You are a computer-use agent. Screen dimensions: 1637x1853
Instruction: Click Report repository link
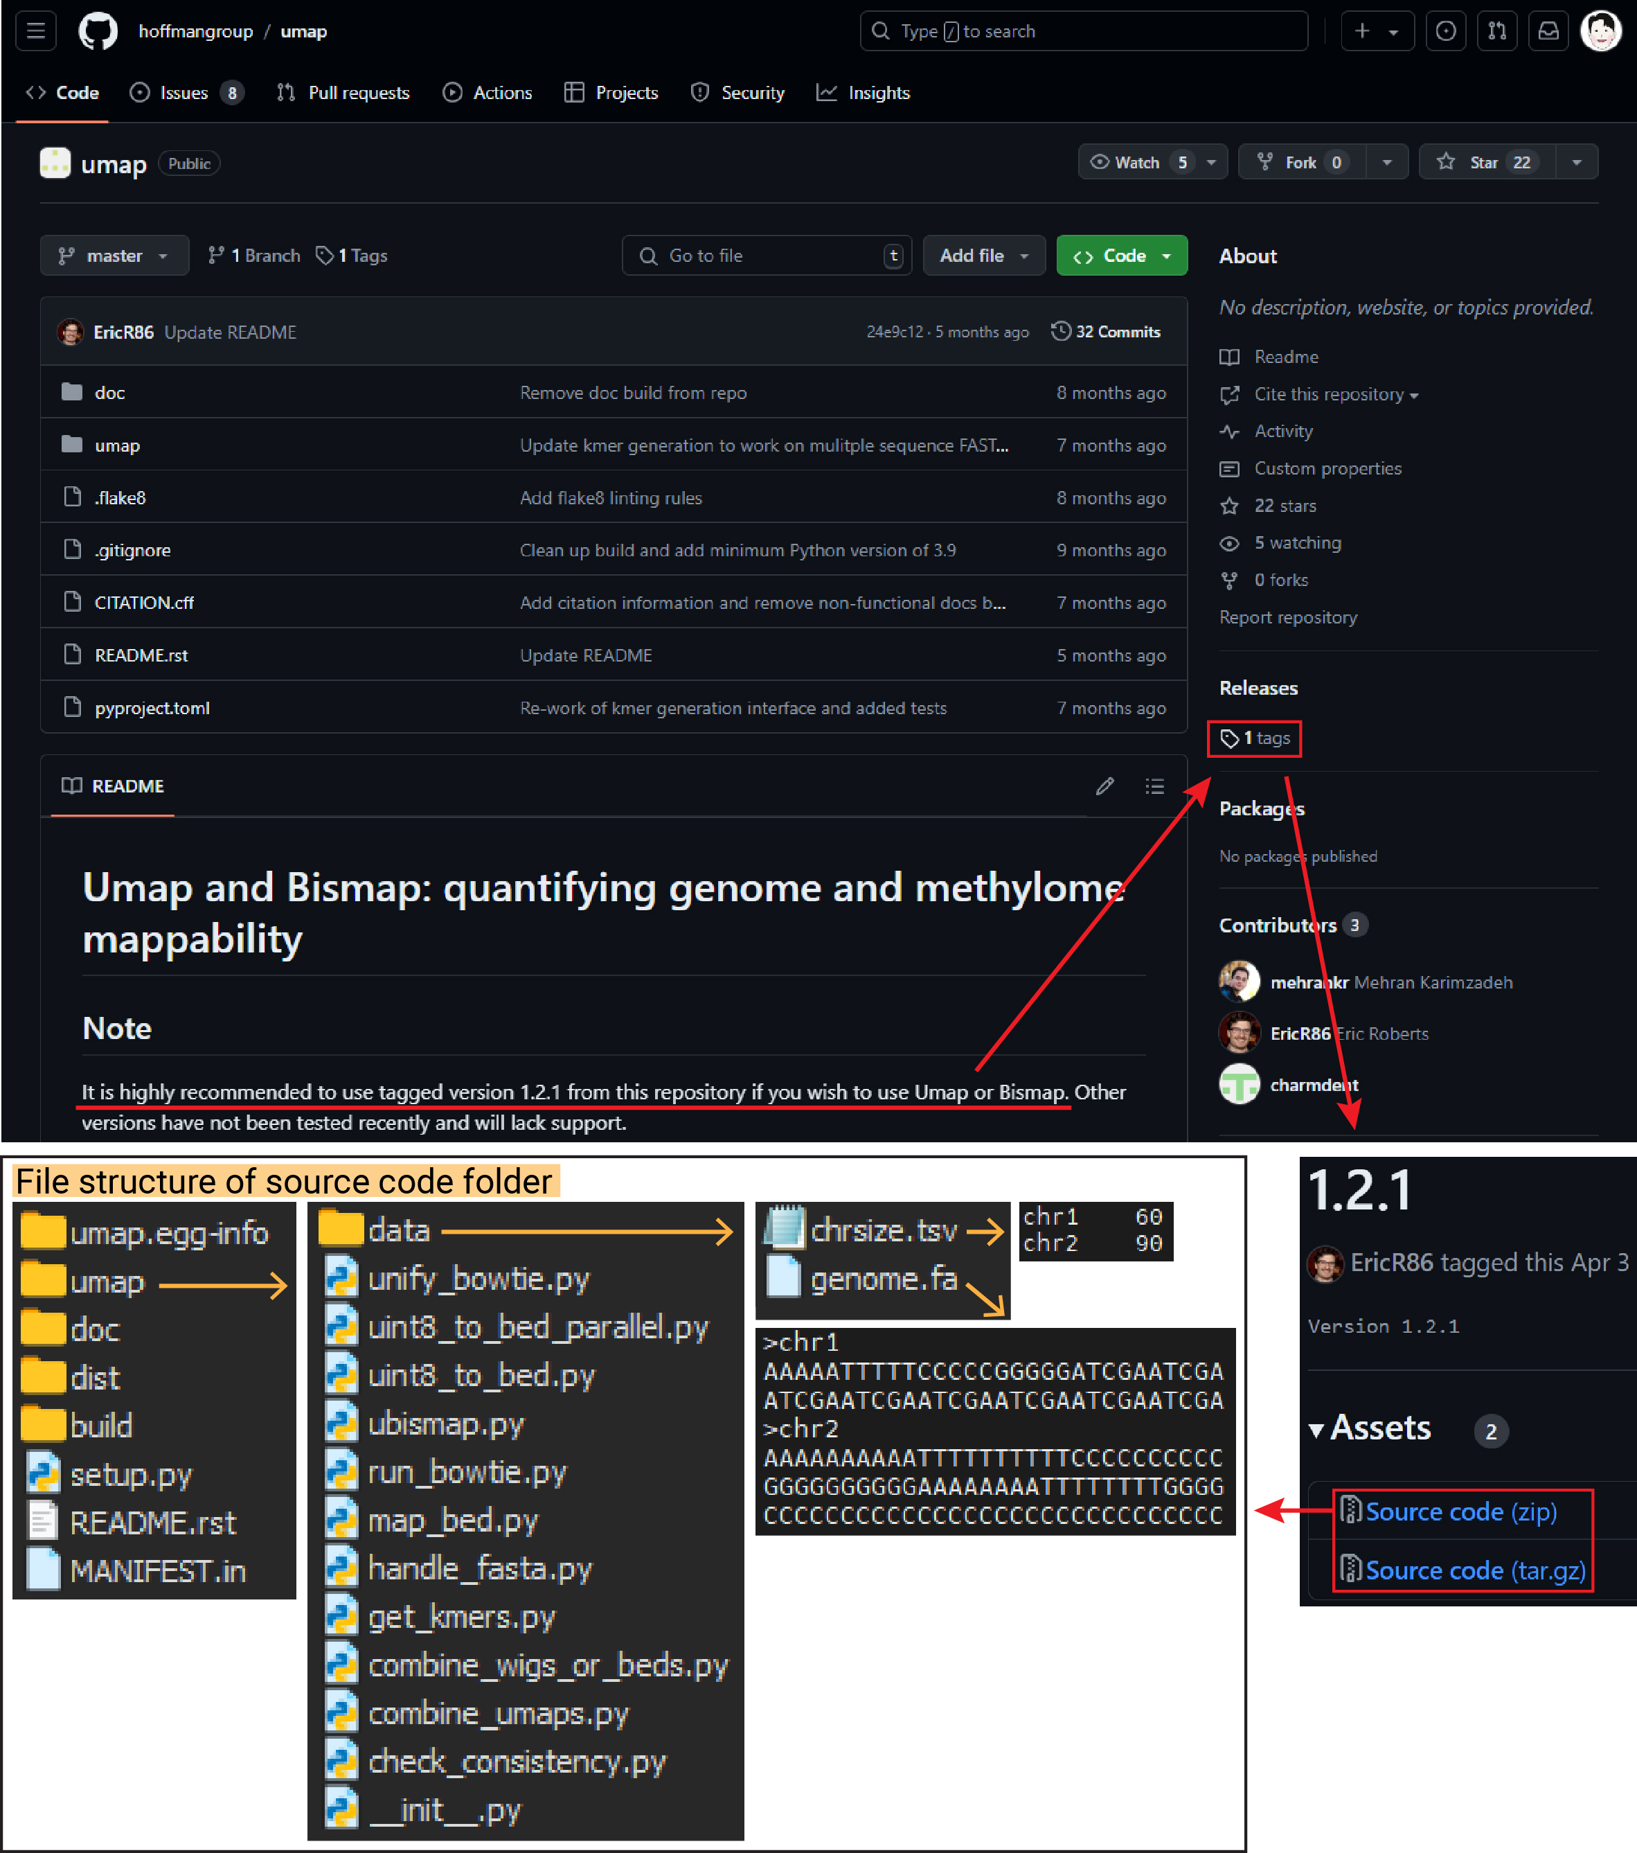[x=1288, y=617]
